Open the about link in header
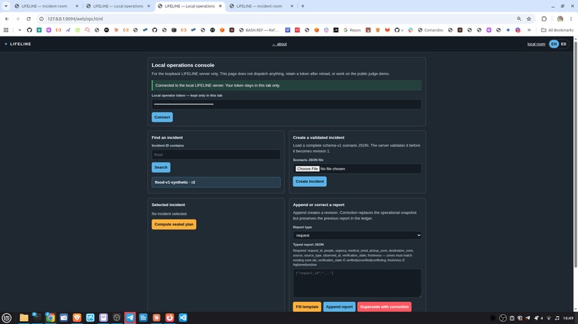578x324 pixels. (x=280, y=44)
